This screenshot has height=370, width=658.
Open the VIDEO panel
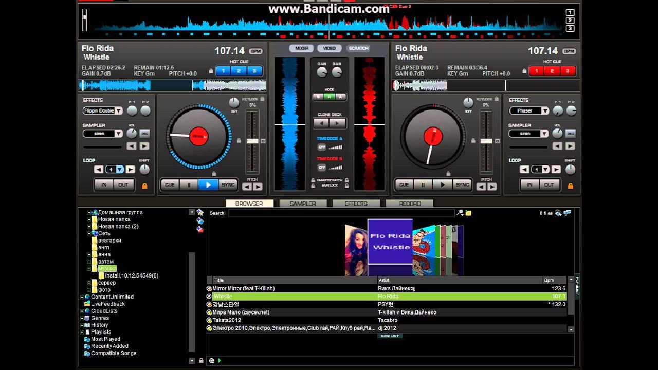tap(330, 48)
